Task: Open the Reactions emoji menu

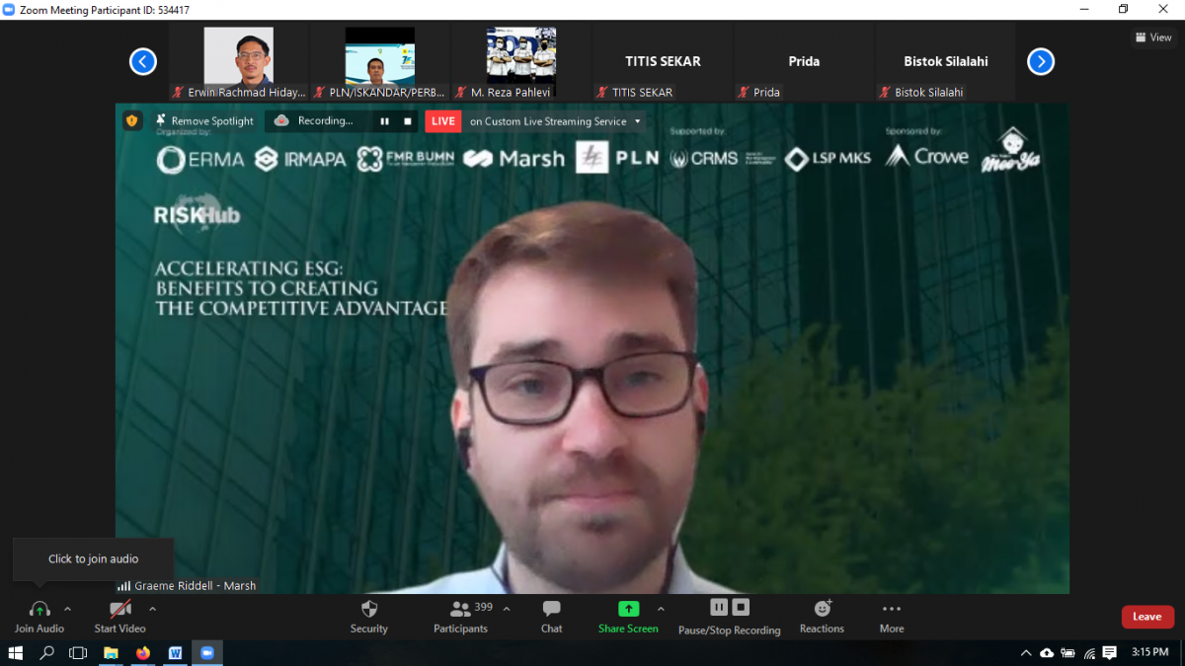Action: pos(822,609)
